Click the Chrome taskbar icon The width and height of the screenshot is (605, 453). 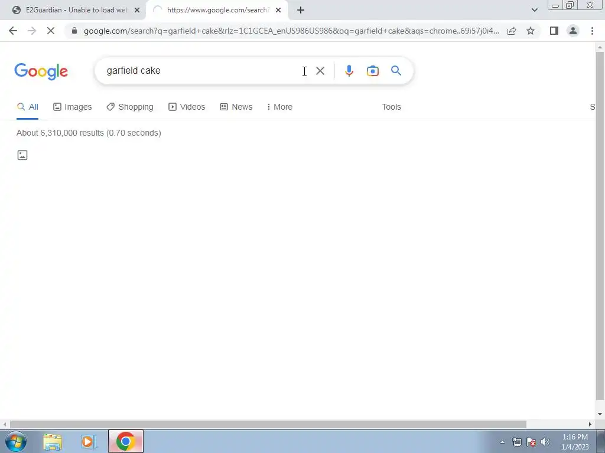[125, 441]
